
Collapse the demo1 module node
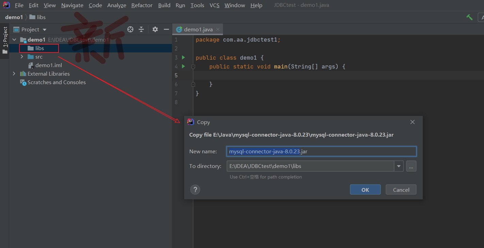click(14, 40)
